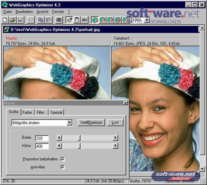Open the Ansicht menu
The image size is (207, 185).
click(42, 12)
